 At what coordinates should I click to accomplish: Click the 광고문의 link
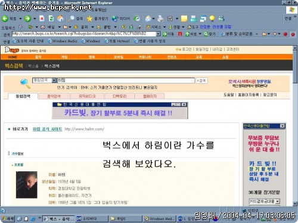click(270, 95)
